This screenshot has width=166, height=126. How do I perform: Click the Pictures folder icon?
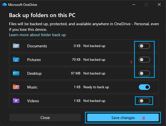tap(16, 59)
